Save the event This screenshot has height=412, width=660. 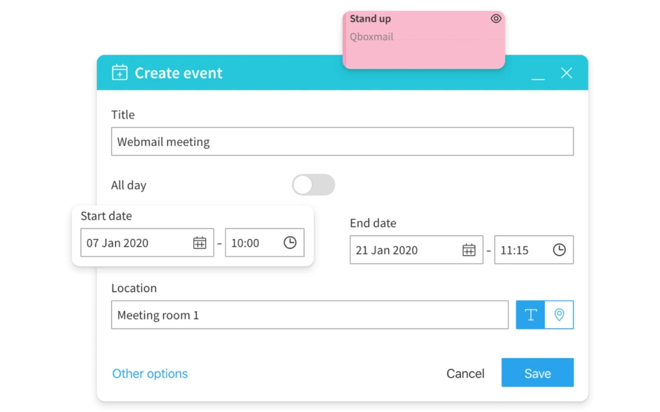click(537, 373)
